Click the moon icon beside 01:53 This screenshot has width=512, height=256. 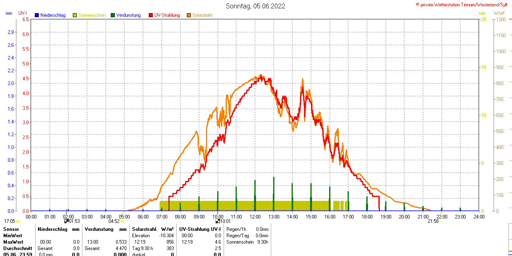pyautogui.click(x=66, y=221)
